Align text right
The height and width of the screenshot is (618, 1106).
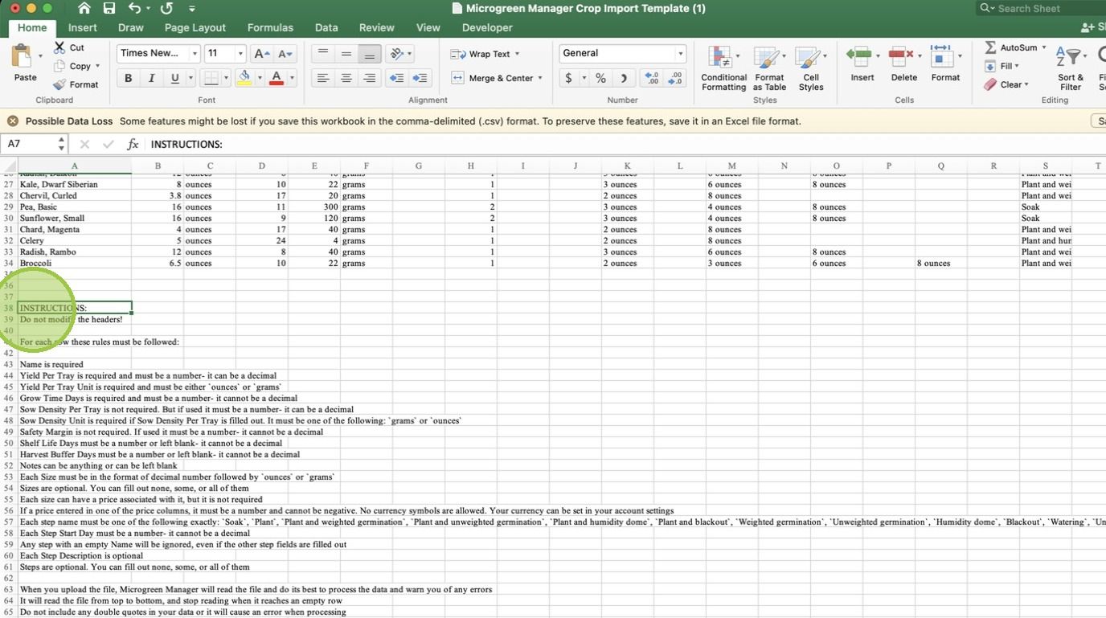tap(369, 78)
